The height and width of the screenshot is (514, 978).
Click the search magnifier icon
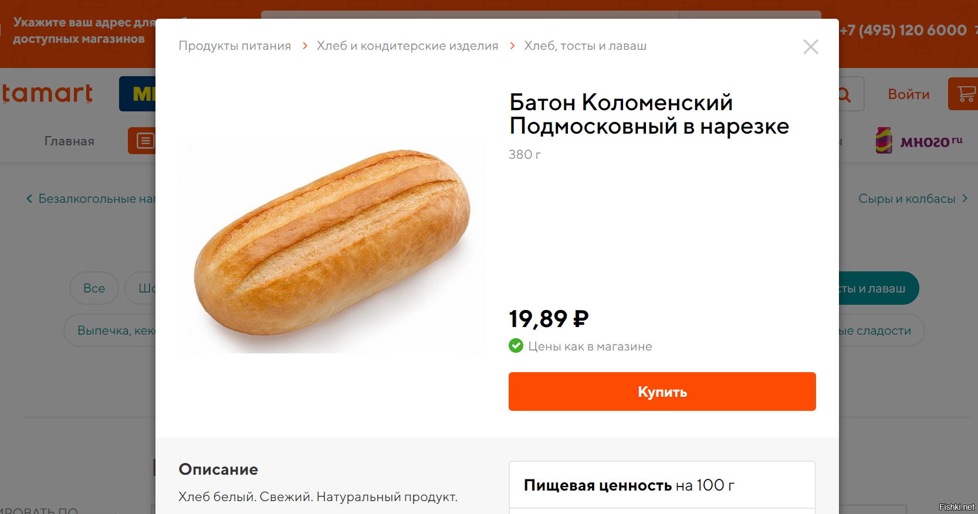(x=845, y=94)
